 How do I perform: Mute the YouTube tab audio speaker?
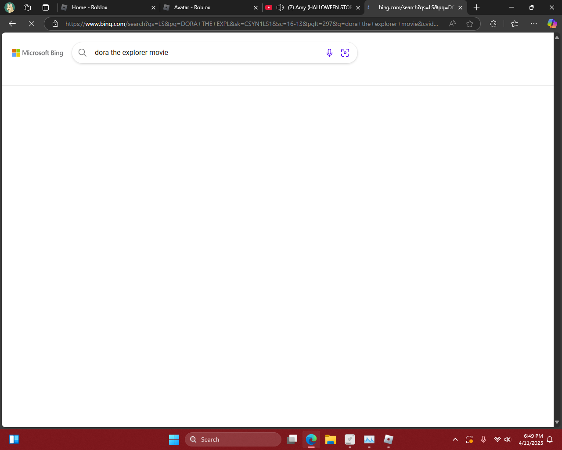pos(280,7)
